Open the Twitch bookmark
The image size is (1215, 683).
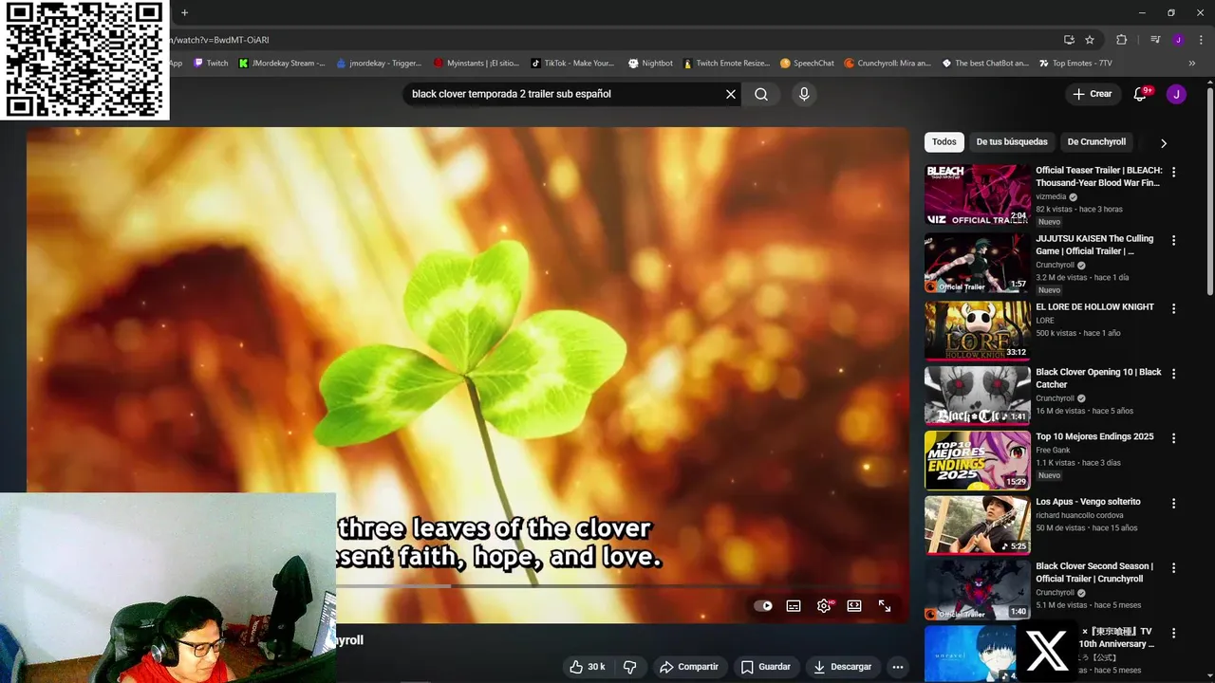212,64
